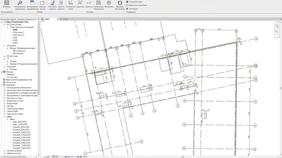Expand the Генплан category
Viewport: 282px width, 158px height.
(4, 106)
